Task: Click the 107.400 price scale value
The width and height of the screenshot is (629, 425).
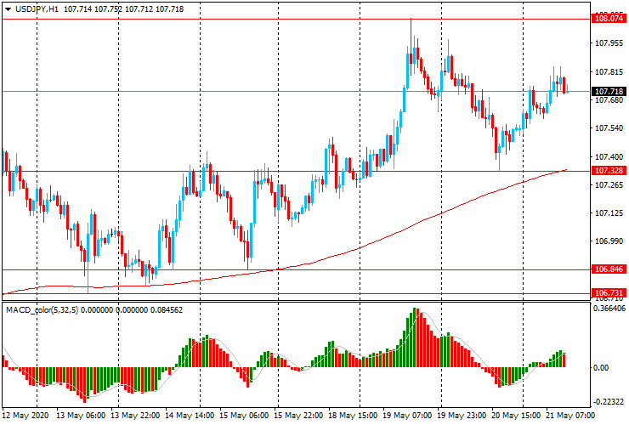Action: 609,157
